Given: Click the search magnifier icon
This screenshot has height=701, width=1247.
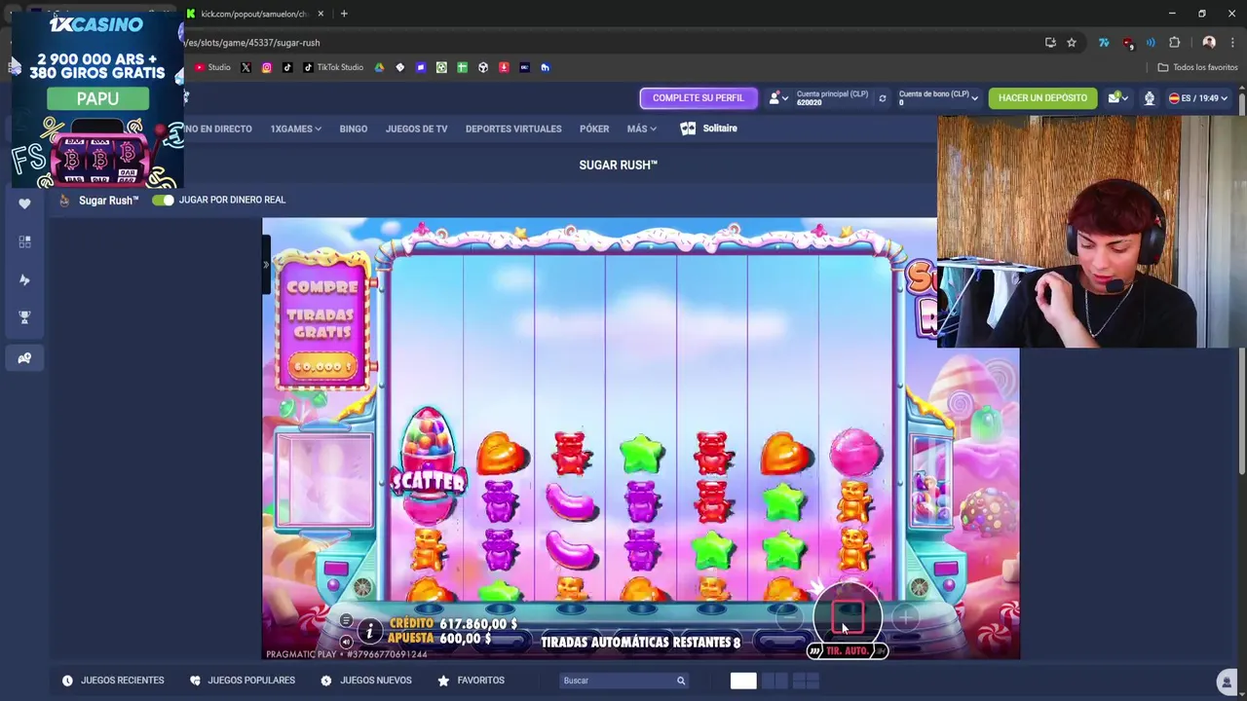Looking at the screenshot, I should pos(681,681).
